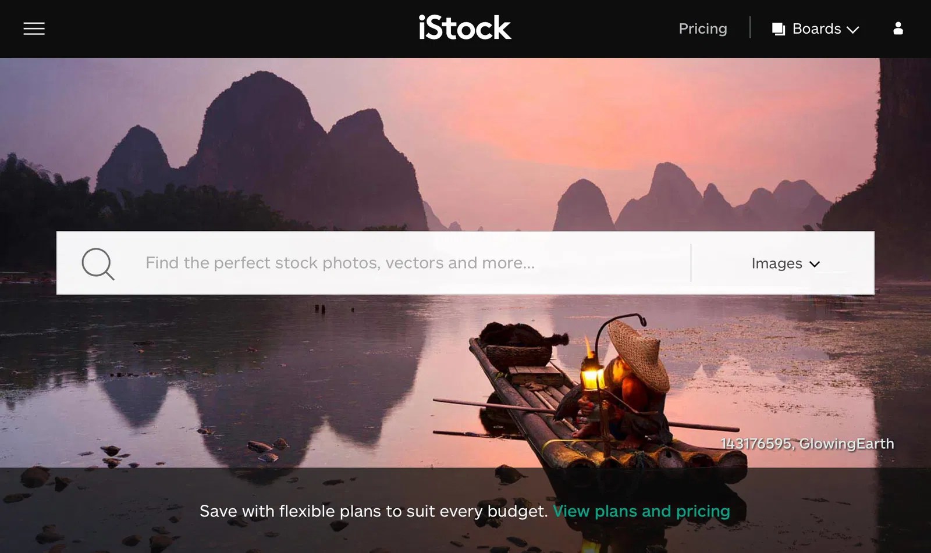Viewport: 931px width, 553px height.
Task: Follow the View plans and pricing link
Action: 641,511
